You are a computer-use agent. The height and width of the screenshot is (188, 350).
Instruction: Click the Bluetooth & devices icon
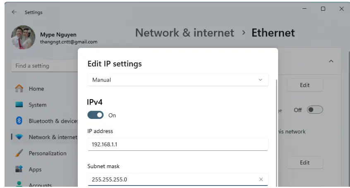click(19, 121)
